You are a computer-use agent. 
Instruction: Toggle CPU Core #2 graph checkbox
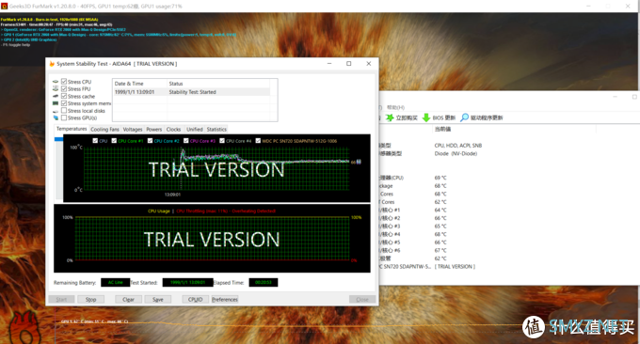[150, 141]
